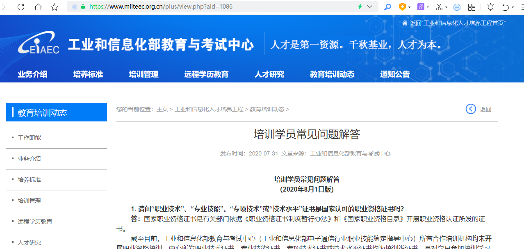Click the green lightning speed mode icon
The height and width of the screenshot is (249, 524).
[x=360, y=7]
